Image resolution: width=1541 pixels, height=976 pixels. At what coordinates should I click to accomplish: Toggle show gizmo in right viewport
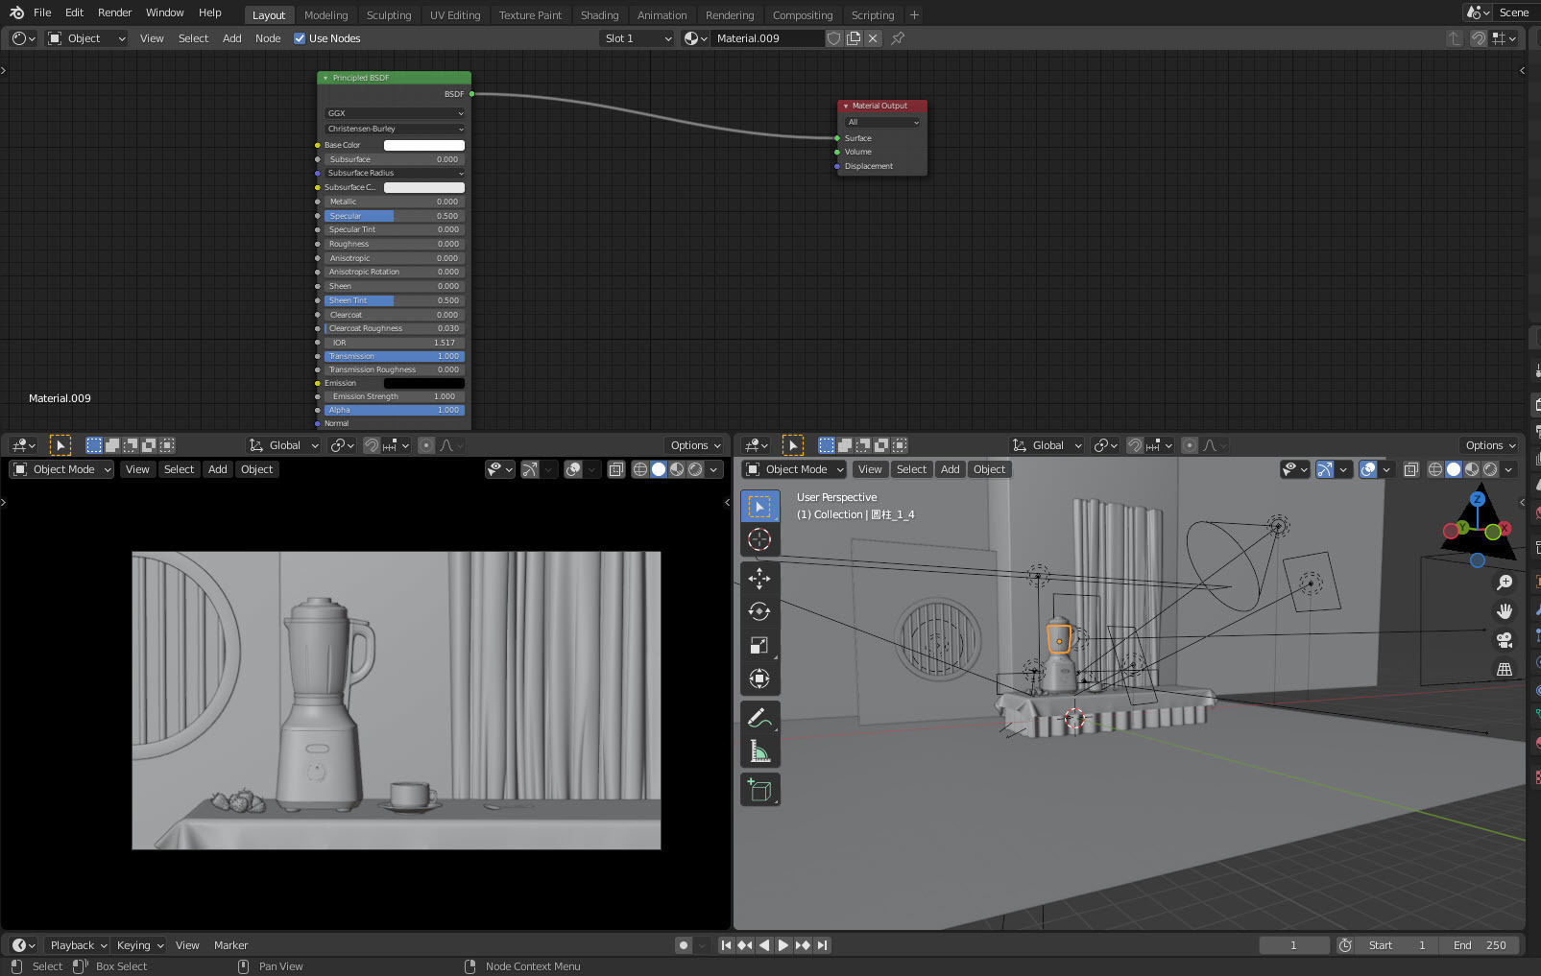pos(1325,469)
